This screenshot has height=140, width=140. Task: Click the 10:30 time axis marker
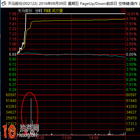point(40,138)
